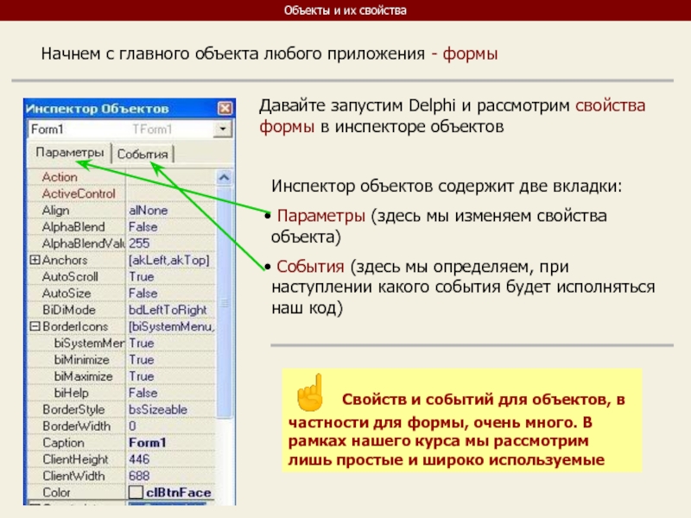This screenshot has width=691, height=518.
Task: Select the Action property row
Action: (x=60, y=177)
